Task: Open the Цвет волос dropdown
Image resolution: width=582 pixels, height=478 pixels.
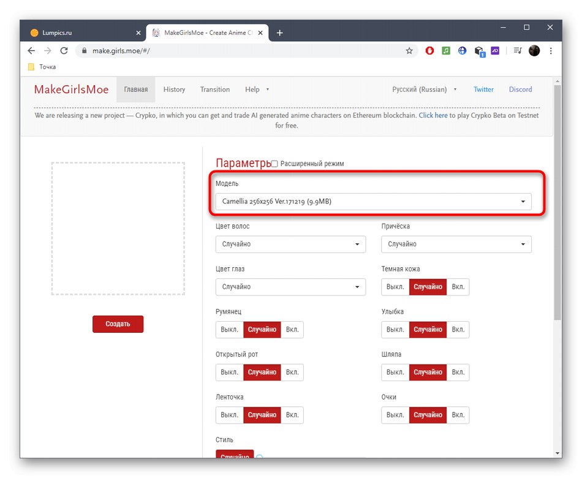Action: (290, 245)
